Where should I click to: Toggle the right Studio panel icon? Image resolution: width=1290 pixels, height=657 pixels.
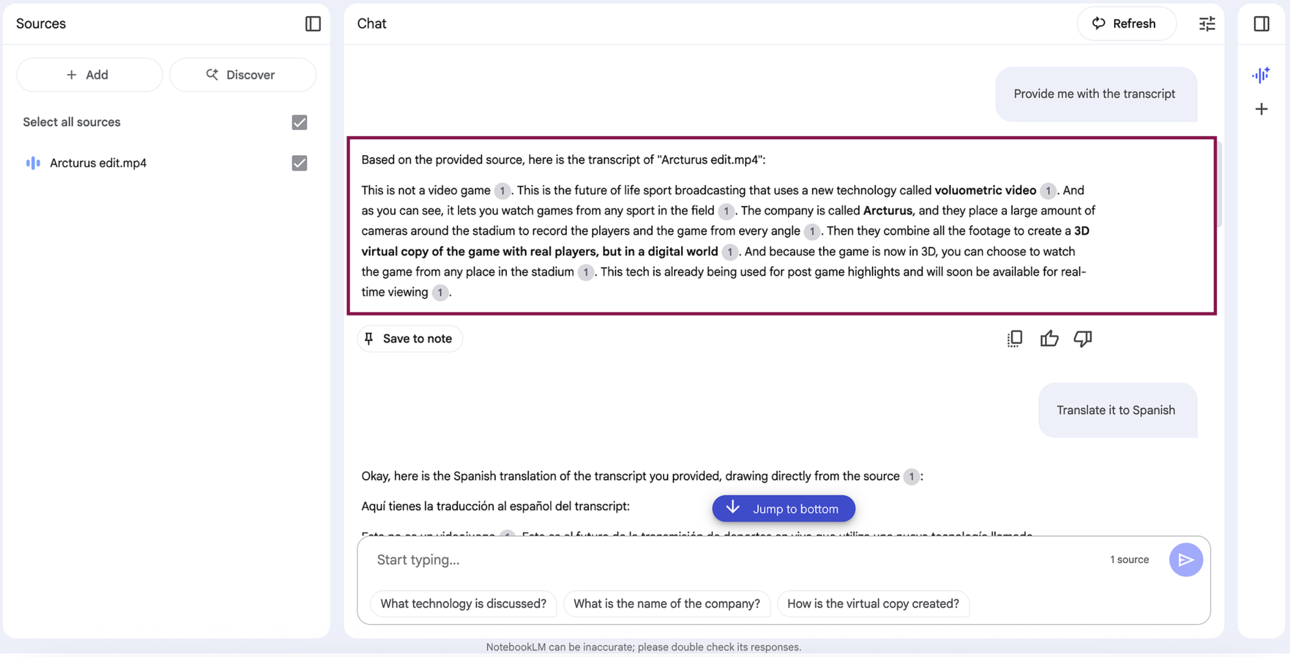(x=1262, y=24)
